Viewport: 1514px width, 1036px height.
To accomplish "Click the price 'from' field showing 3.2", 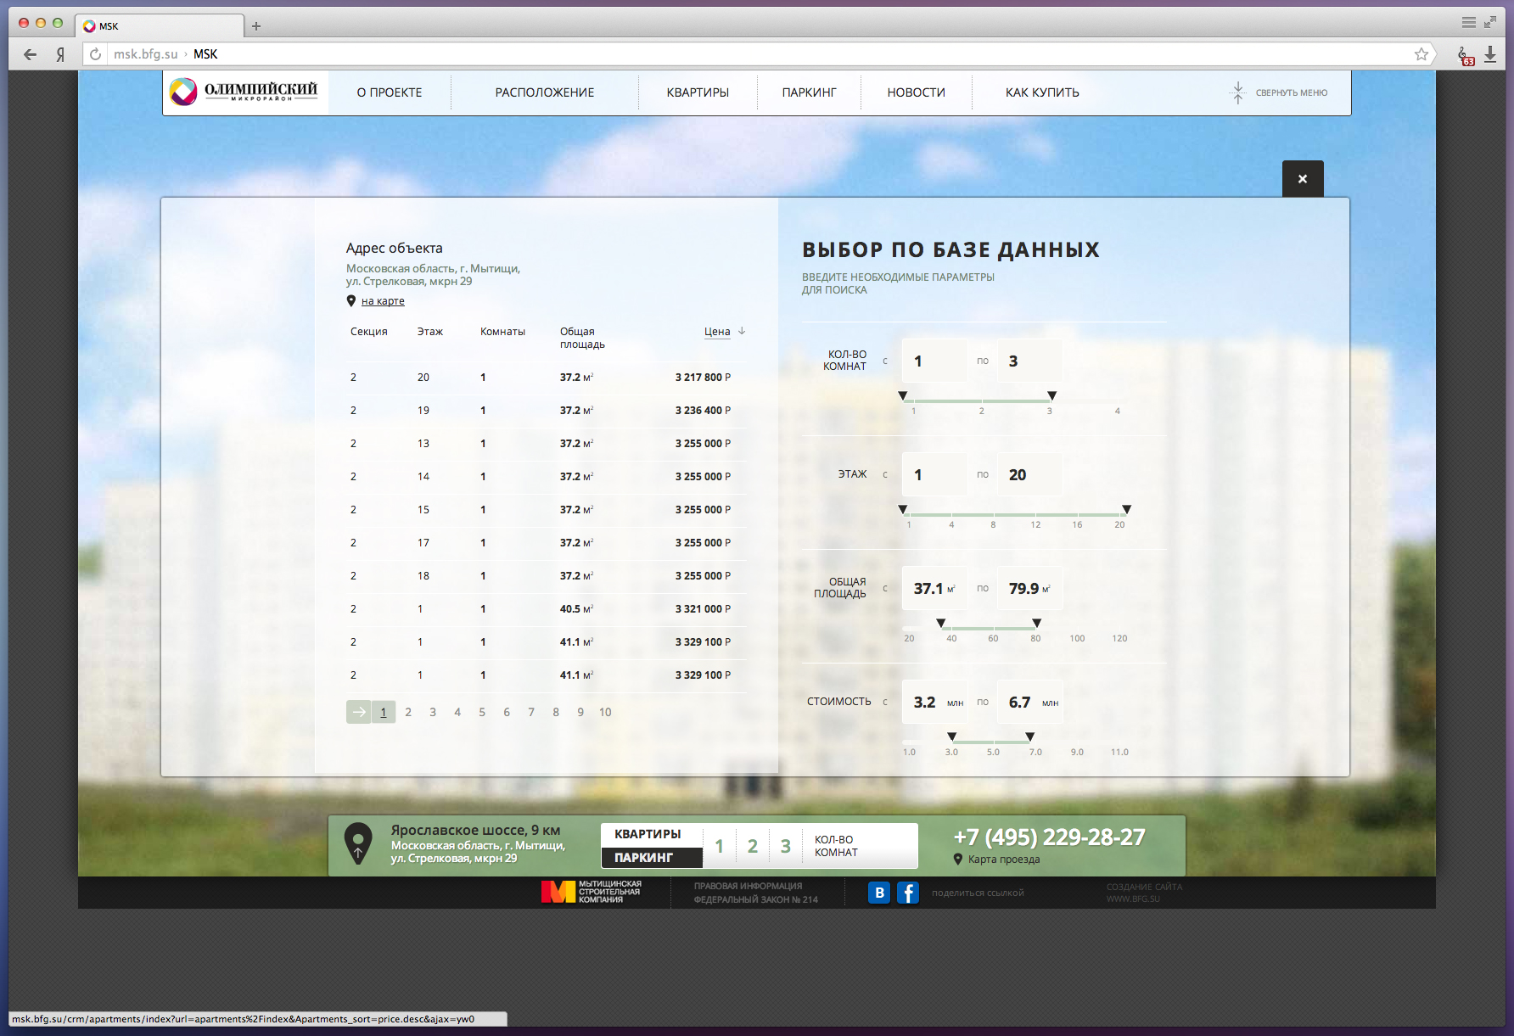I will pos(934,702).
